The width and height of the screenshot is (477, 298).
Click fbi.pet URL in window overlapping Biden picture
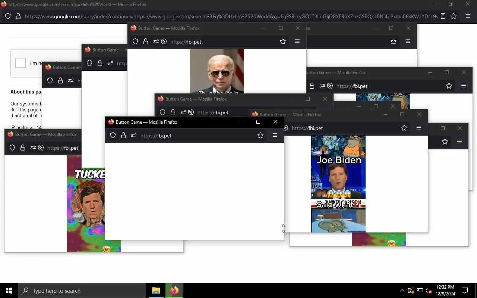point(213,112)
